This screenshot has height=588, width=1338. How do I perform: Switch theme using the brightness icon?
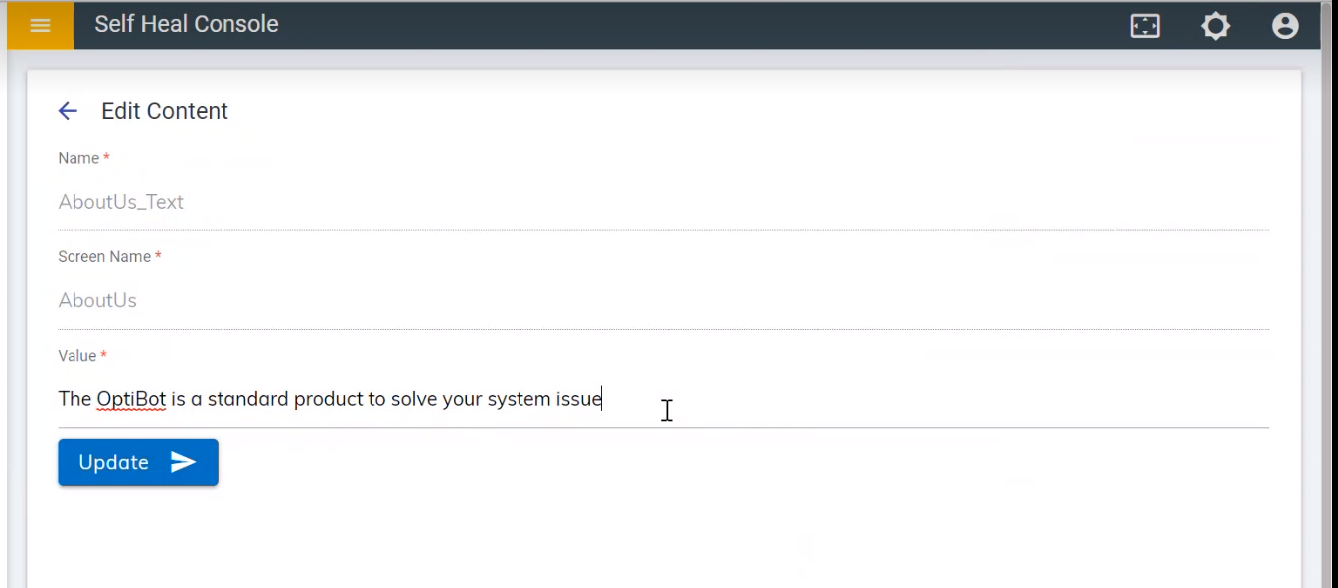pyautogui.click(x=1215, y=26)
